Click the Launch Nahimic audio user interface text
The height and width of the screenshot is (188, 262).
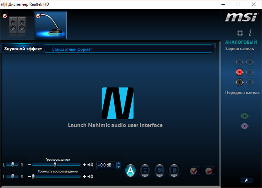point(115,125)
